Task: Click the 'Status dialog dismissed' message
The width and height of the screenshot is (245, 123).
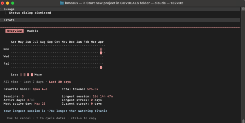Action: (x=30, y=13)
